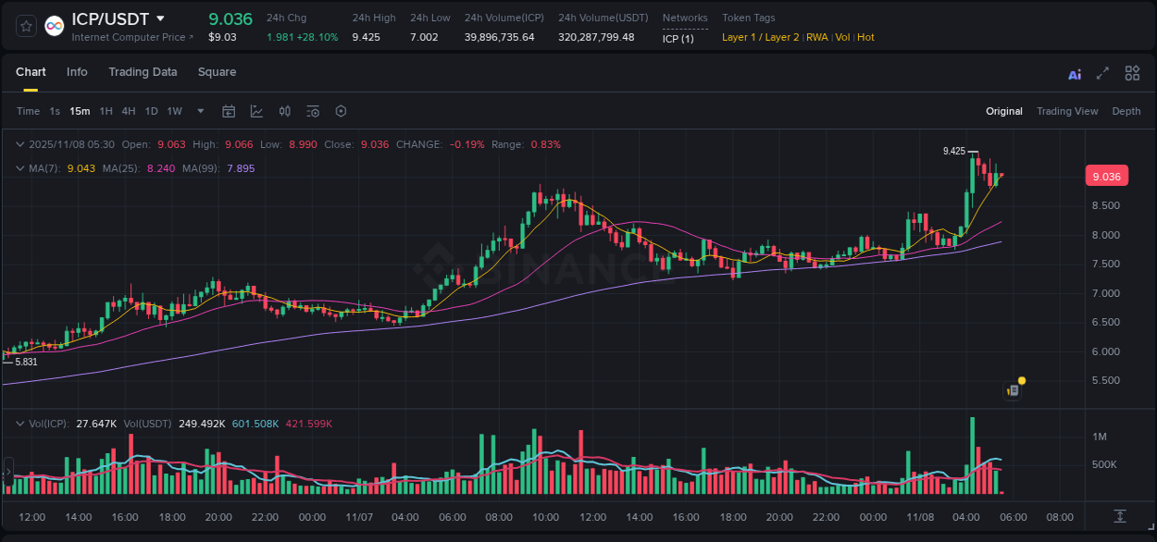Select the 1H timeframe
This screenshot has height=542, width=1157.
[x=106, y=111]
